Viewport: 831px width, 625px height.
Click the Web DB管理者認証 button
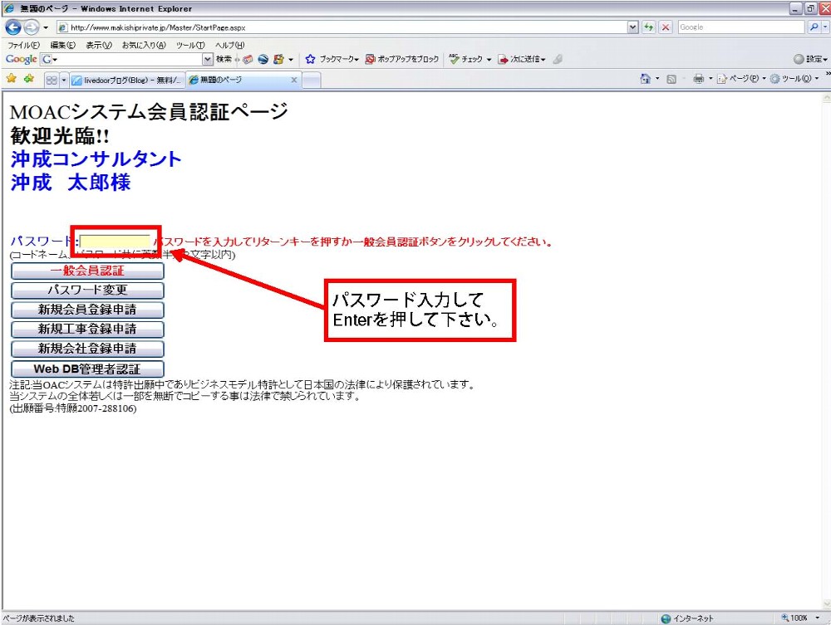(x=87, y=369)
